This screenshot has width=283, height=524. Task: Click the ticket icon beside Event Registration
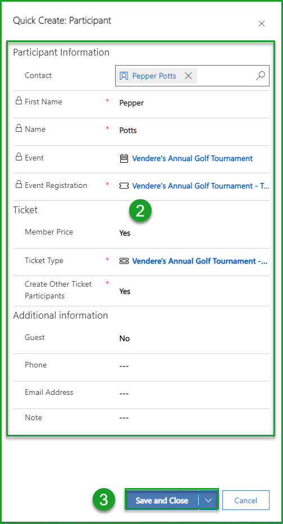pos(124,186)
